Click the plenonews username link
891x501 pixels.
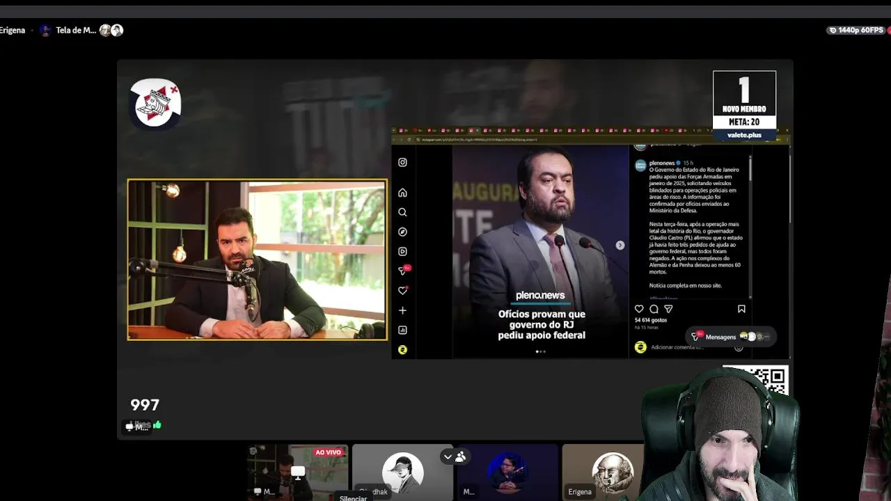click(x=662, y=163)
